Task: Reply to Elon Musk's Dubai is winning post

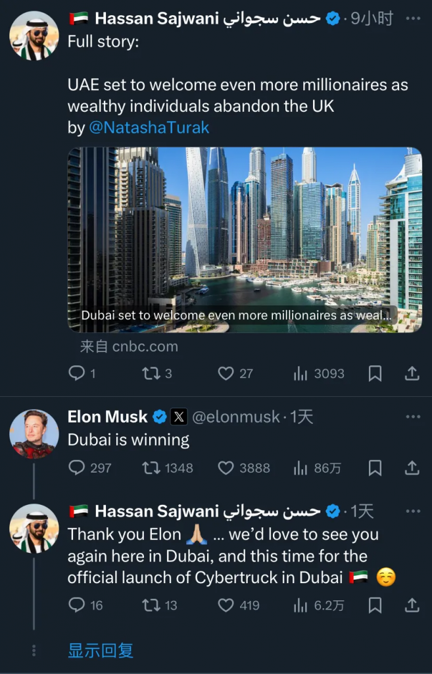Action: [77, 468]
